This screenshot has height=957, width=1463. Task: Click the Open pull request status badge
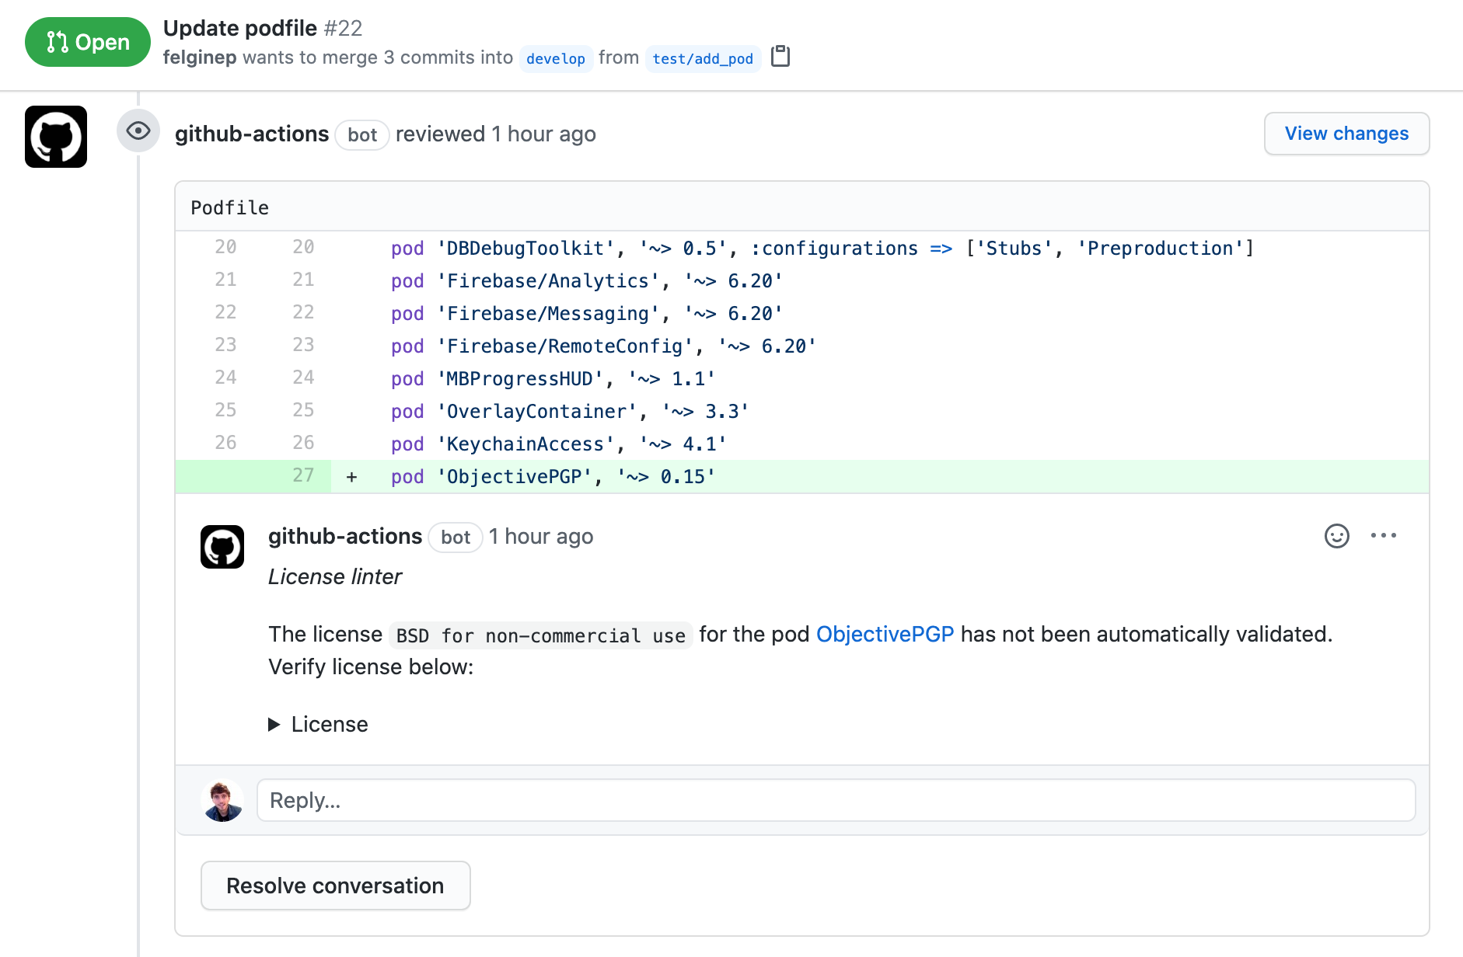point(88,42)
